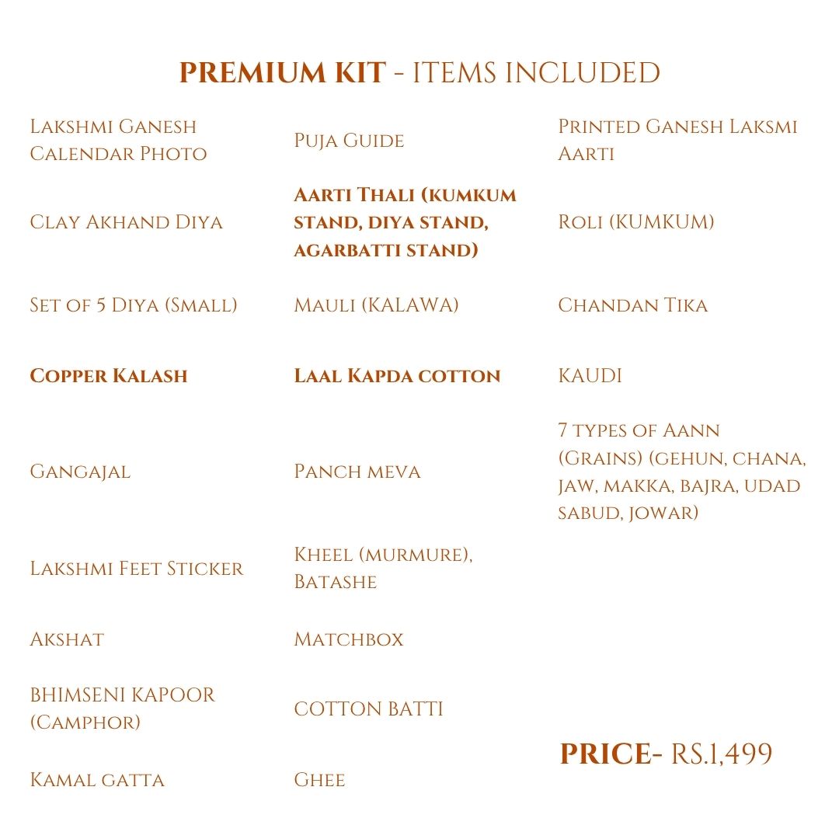Select the Chandan Tika entry

tap(632, 305)
